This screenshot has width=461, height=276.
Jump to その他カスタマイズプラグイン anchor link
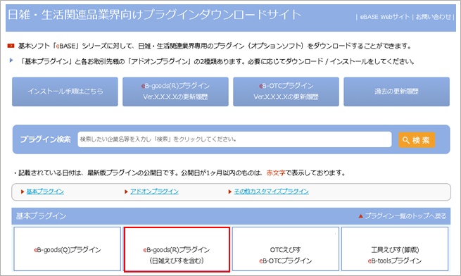tap(272, 192)
